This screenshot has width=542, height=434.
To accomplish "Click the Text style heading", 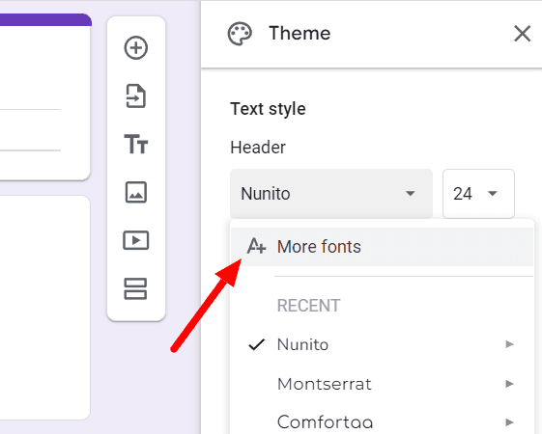I will (x=268, y=109).
